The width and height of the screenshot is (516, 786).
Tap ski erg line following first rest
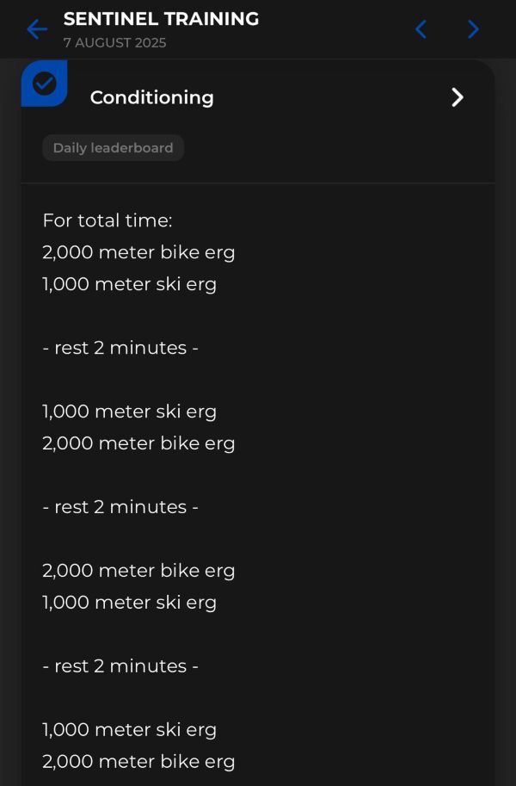[129, 412]
